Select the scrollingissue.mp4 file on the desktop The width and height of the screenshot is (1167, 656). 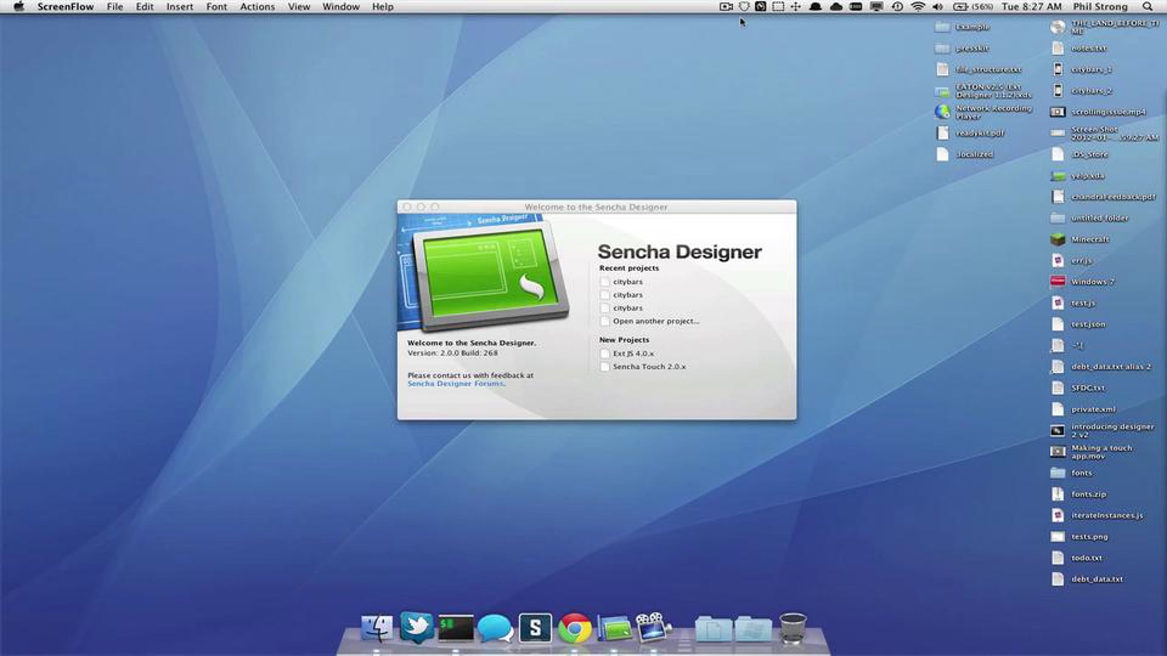pyautogui.click(x=1058, y=112)
